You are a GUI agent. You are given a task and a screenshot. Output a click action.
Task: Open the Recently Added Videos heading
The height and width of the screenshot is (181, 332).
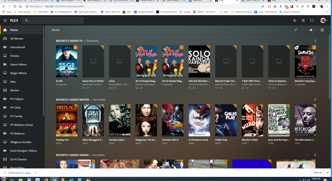click(72, 155)
